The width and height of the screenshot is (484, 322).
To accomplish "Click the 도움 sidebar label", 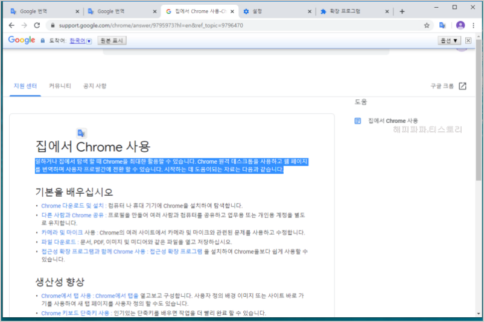I will (360, 102).
